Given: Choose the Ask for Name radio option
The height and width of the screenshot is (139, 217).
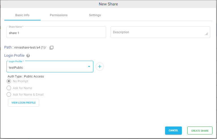Looking at the screenshot, I should (x=9, y=88).
